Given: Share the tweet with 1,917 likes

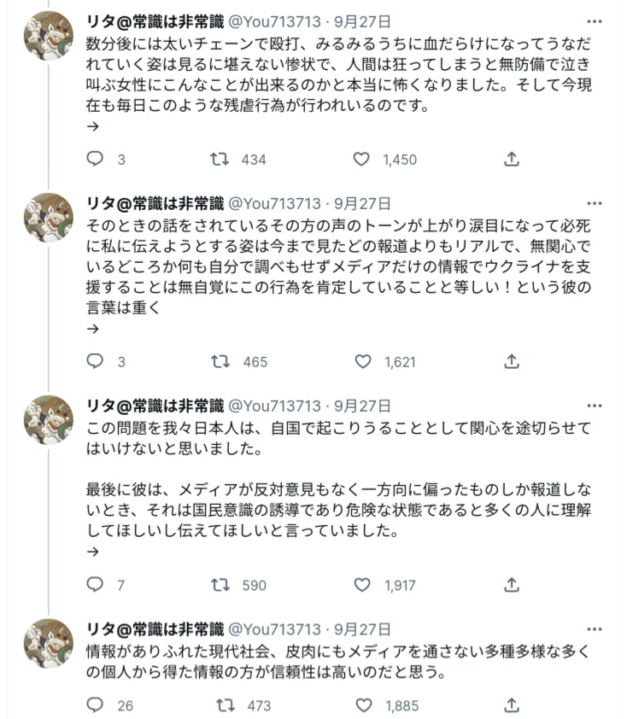Looking at the screenshot, I should click(512, 585).
